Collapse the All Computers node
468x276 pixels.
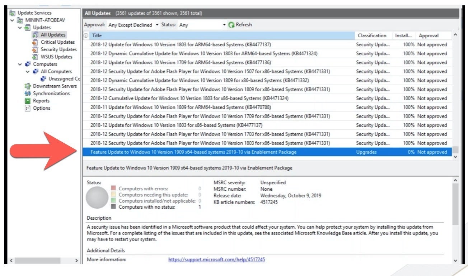pyautogui.click(x=28, y=72)
